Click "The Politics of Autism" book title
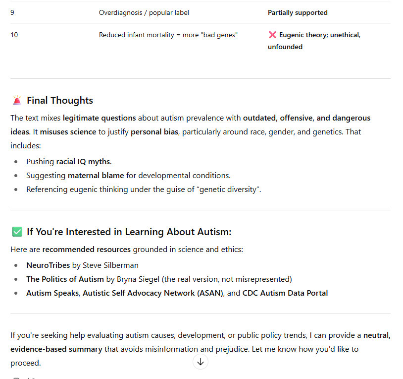 [x=65, y=279]
